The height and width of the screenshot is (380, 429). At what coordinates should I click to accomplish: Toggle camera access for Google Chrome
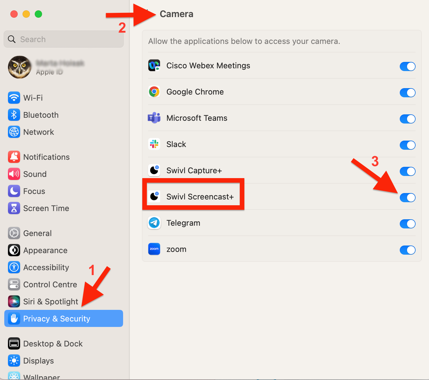point(407,93)
